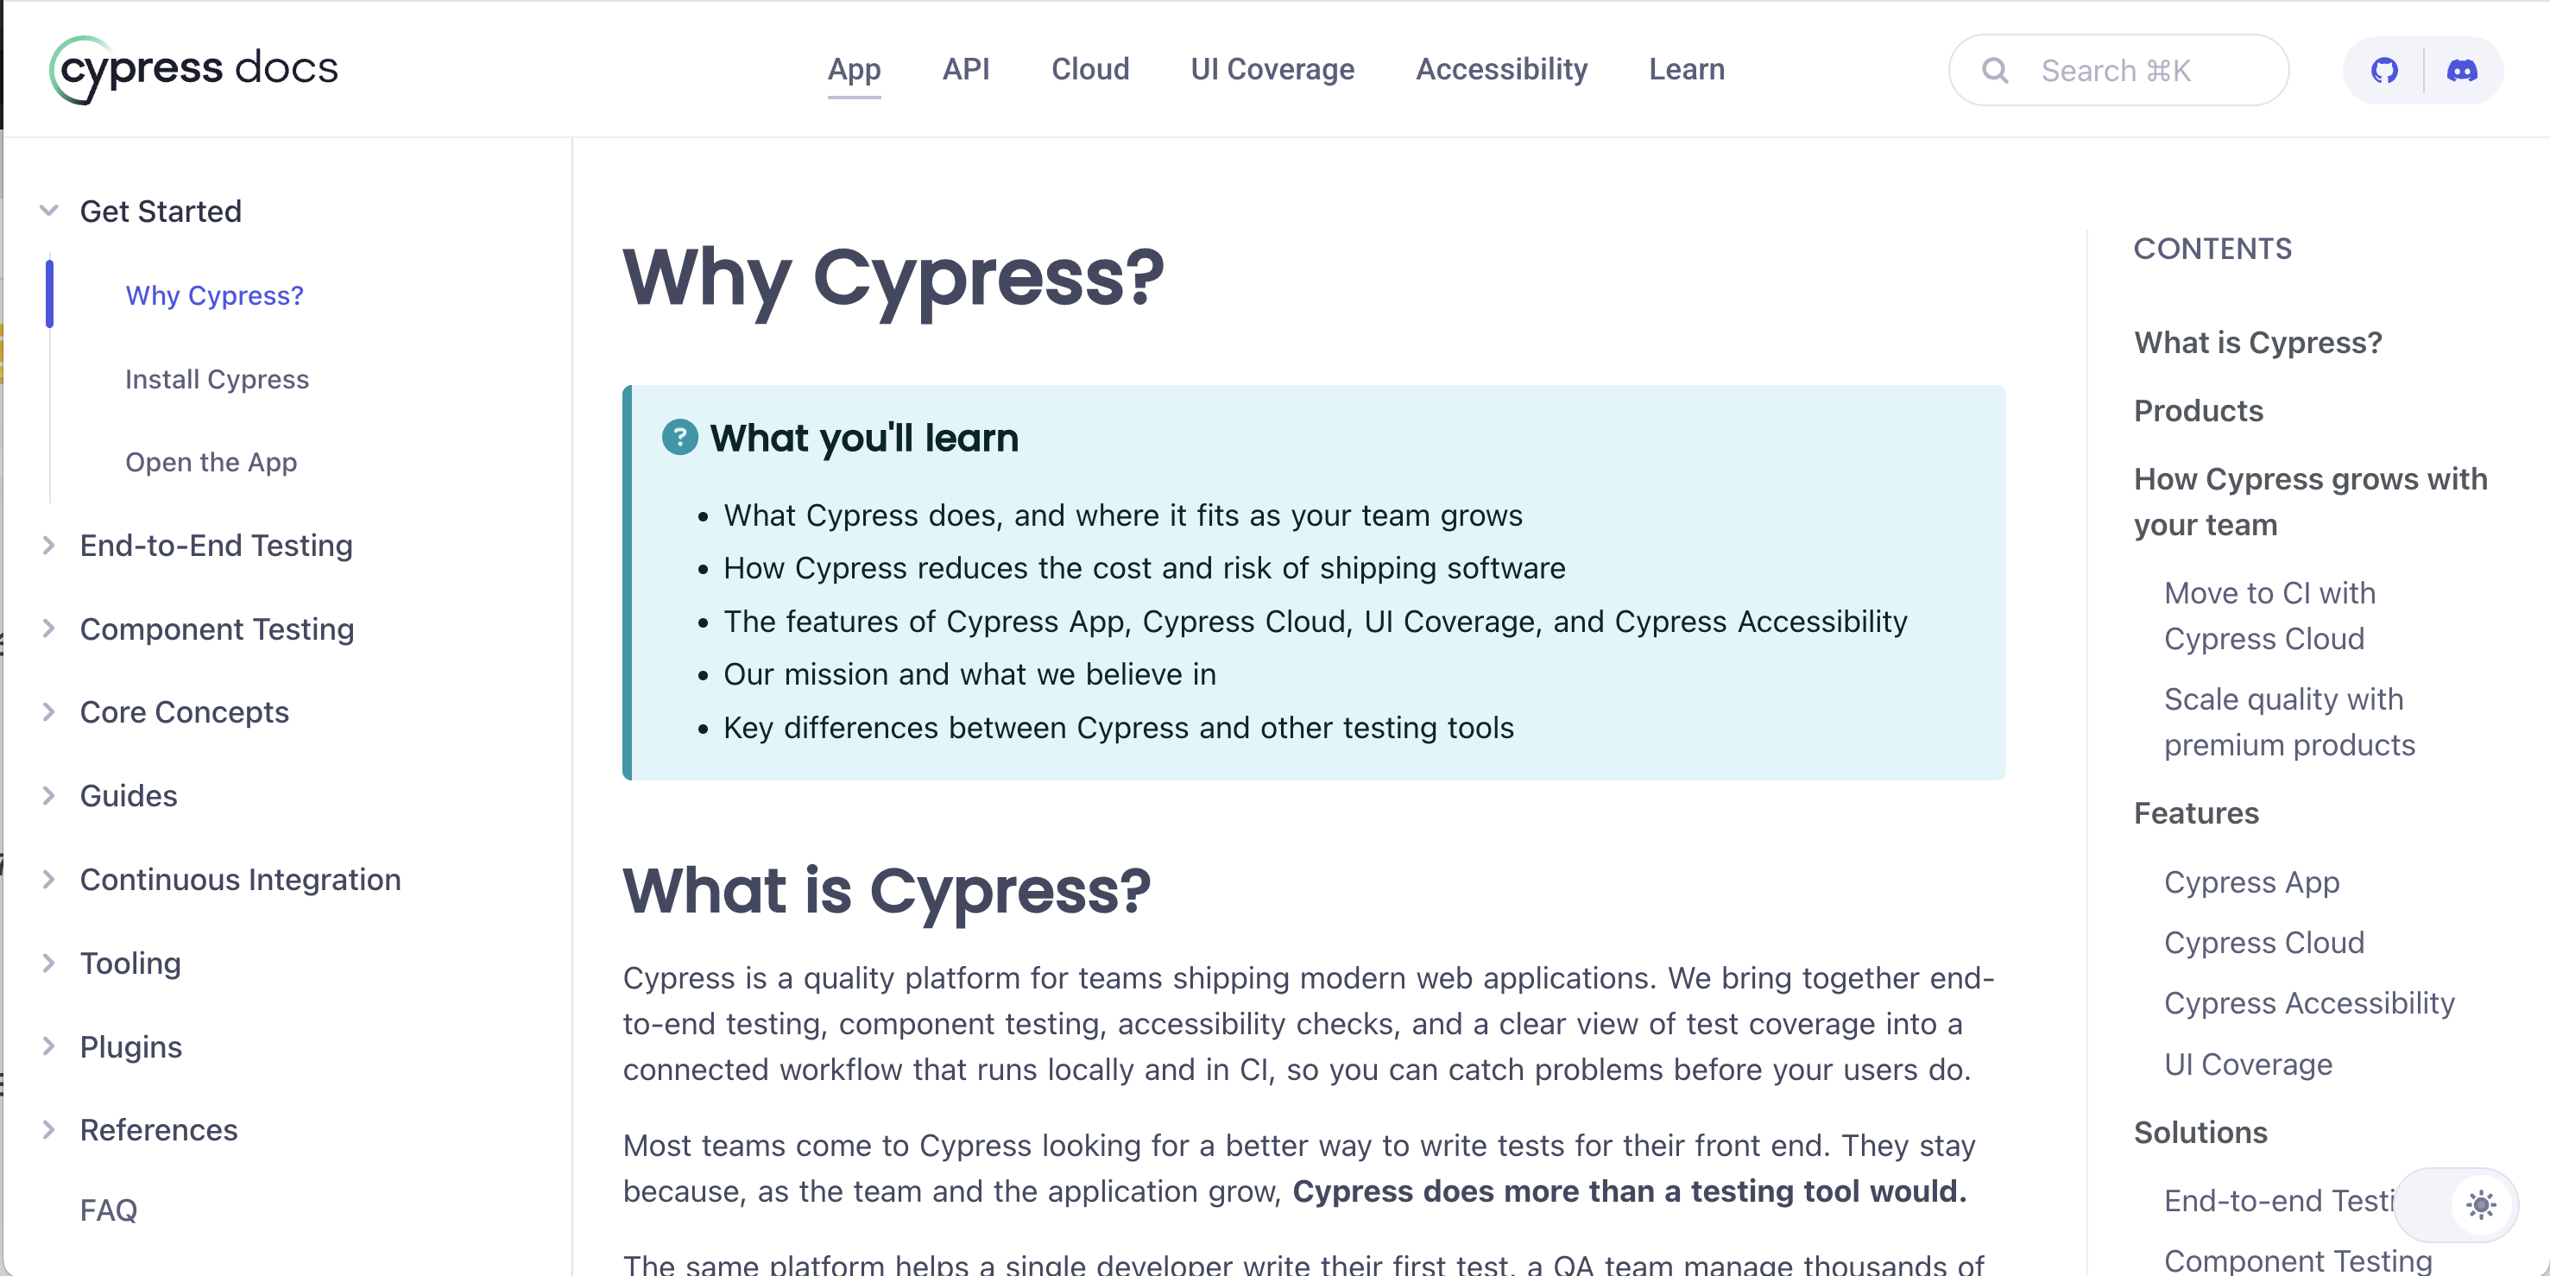Screen dimensions: 2550x1276
Task: Switch to the Accessibility nav tab
Action: pyautogui.click(x=1502, y=69)
